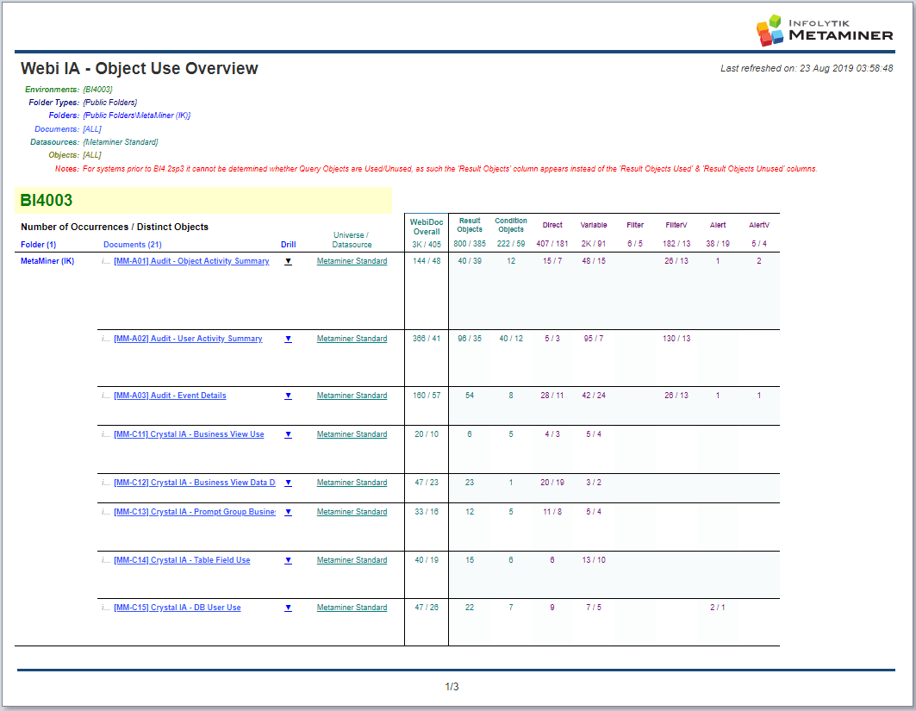Click the 2 / 1 Alert cell in MM-C15 row

pos(718,608)
